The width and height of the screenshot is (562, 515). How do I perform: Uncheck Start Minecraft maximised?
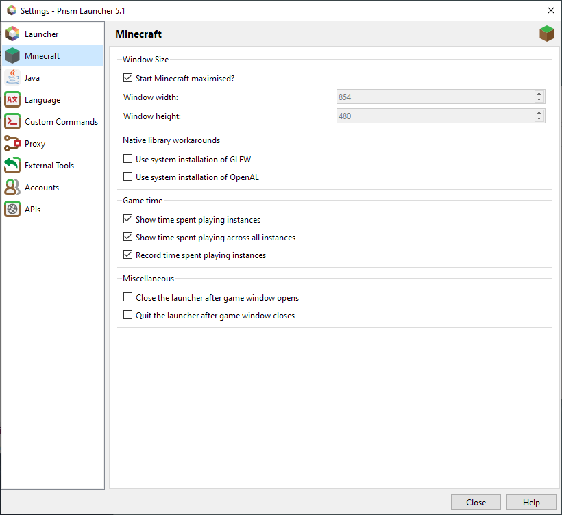tap(127, 78)
